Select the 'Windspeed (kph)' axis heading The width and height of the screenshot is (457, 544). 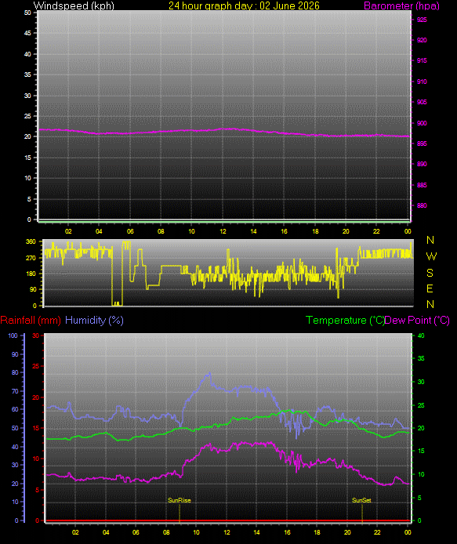click(74, 5)
